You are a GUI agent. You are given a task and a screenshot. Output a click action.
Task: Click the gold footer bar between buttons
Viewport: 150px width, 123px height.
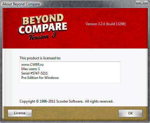(75, 113)
